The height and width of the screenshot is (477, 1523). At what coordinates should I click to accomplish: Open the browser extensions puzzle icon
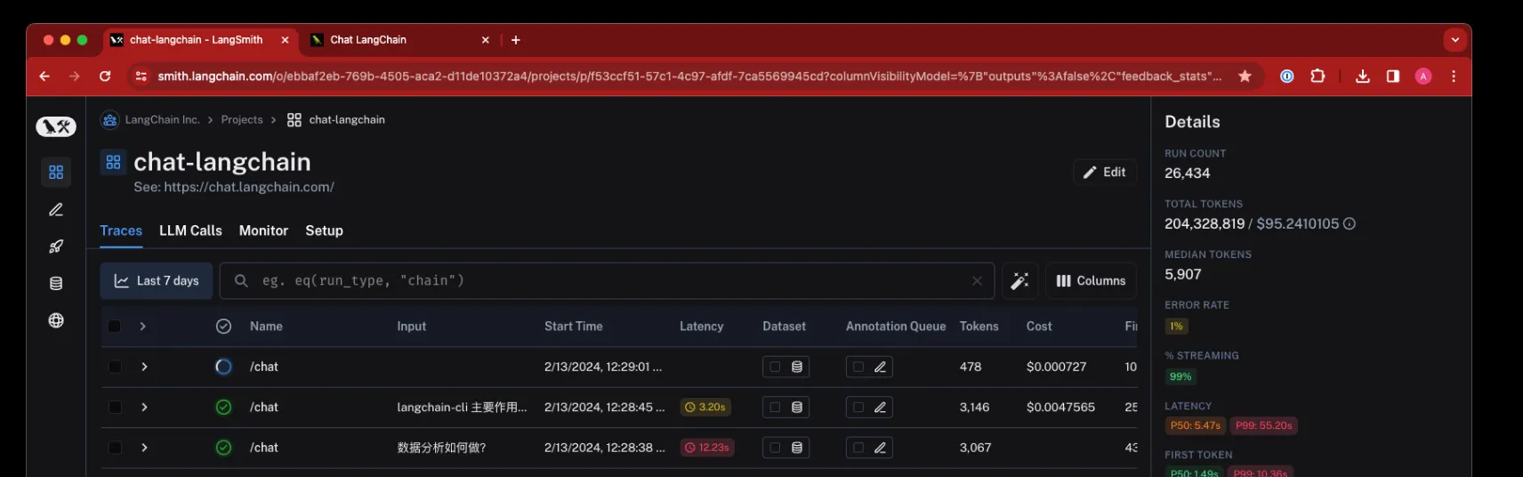[x=1318, y=77]
